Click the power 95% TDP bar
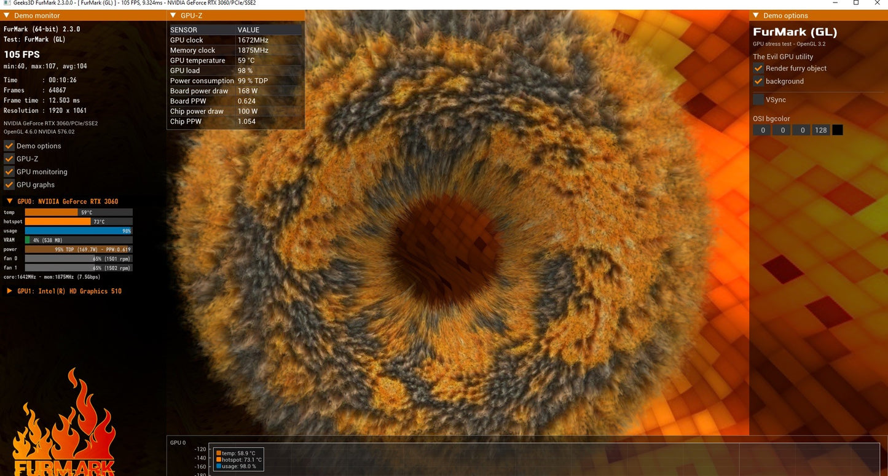Viewport: 888px width, 476px height. tap(79, 249)
